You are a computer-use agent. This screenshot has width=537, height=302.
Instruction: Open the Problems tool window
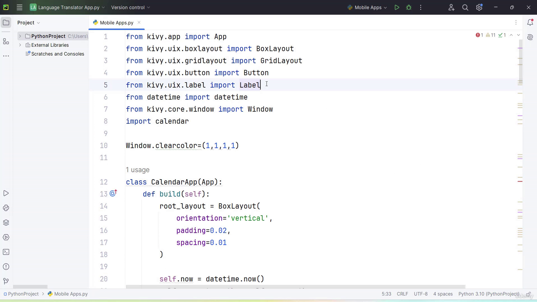click(6, 267)
